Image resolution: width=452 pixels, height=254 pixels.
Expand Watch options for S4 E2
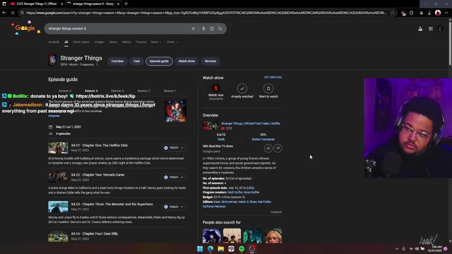click(182, 177)
